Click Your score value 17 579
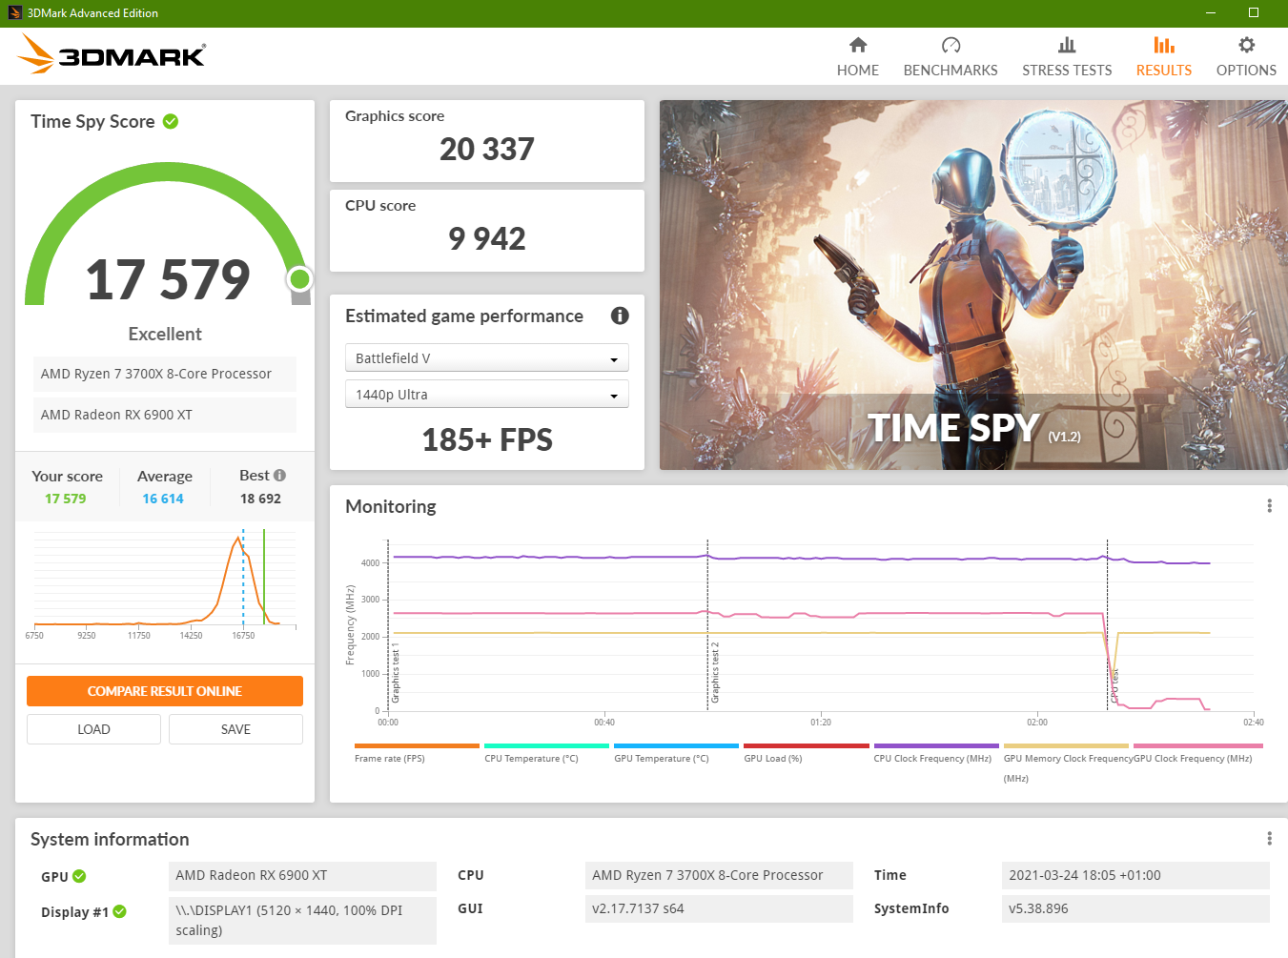 (66, 499)
